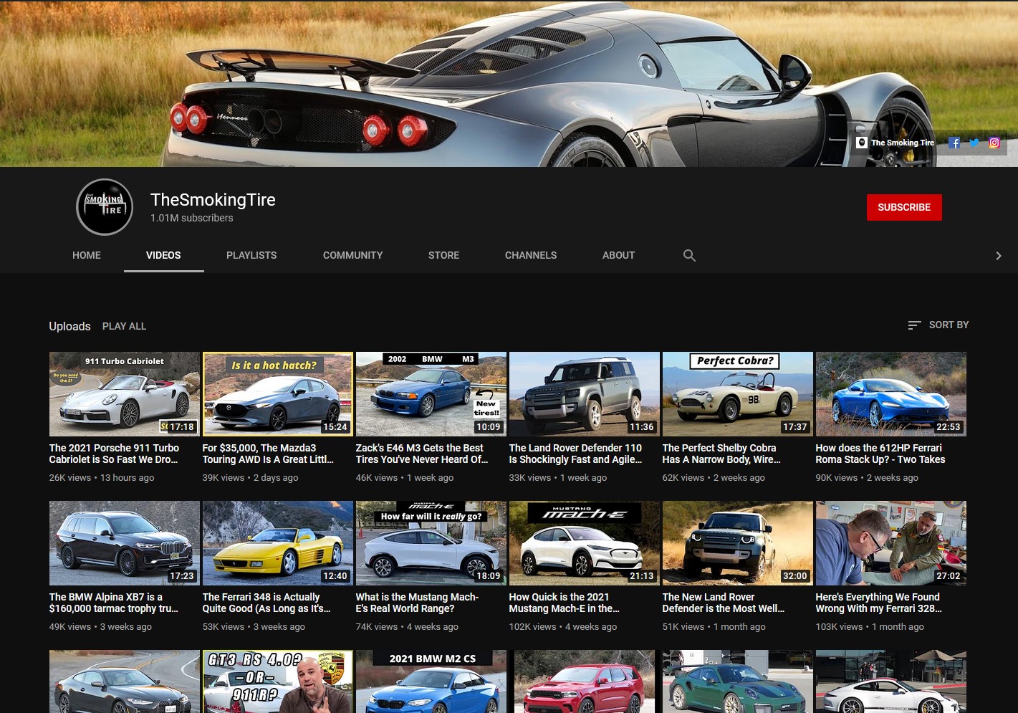Click title 'How does the 612HP Ferrari Roma Stack Up'
1018x713 pixels.
880,454
